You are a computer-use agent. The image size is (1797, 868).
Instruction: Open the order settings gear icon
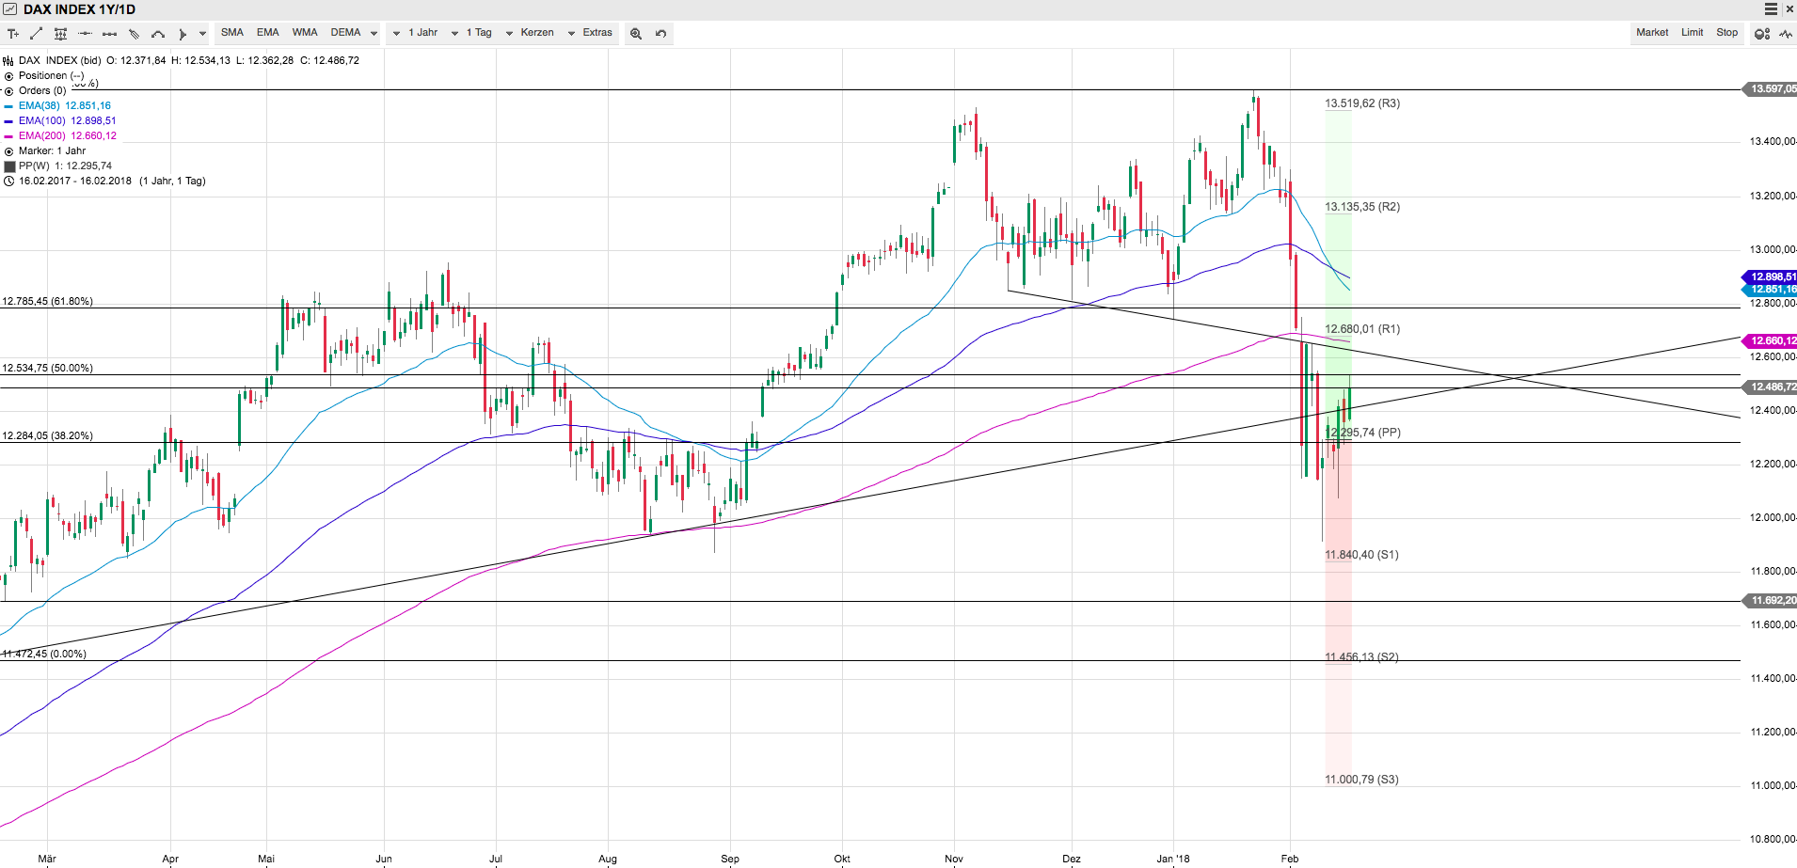tap(1762, 33)
